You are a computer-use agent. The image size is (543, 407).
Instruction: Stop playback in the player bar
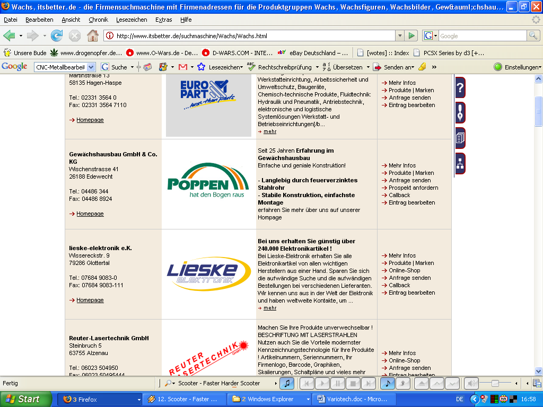(x=353, y=383)
